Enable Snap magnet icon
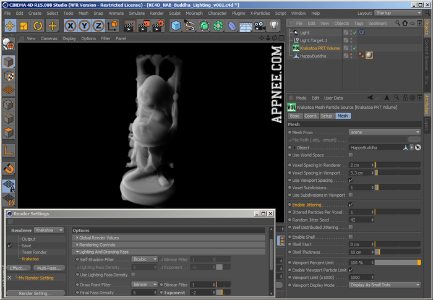Image resolution: width=433 pixels, height=300 pixels. pyautogui.click(x=9, y=168)
